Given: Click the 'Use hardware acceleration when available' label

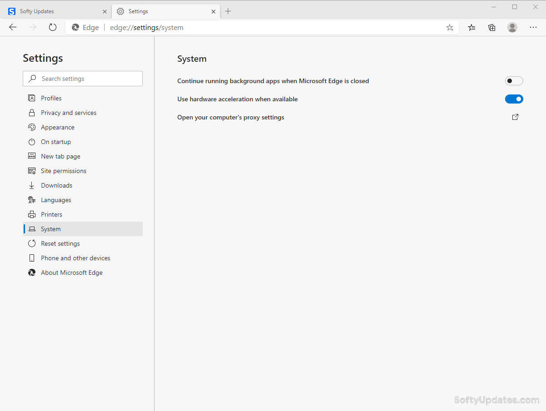Looking at the screenshot, I should [237, 99].
